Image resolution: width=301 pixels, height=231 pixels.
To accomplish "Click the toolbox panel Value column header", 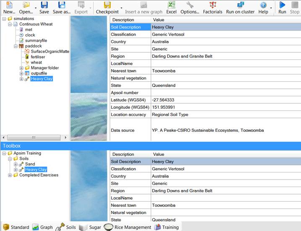I will tap(226, 154).
